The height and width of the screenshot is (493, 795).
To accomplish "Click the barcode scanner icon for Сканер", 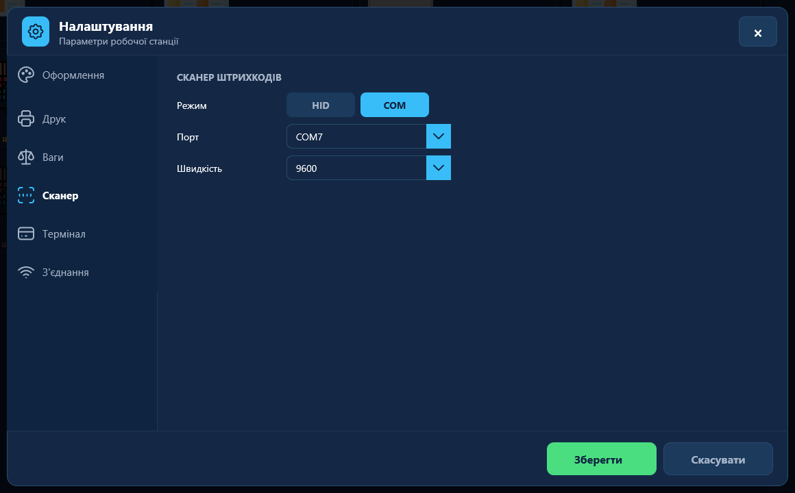I will pyautogui.click(x=26, y=196).
